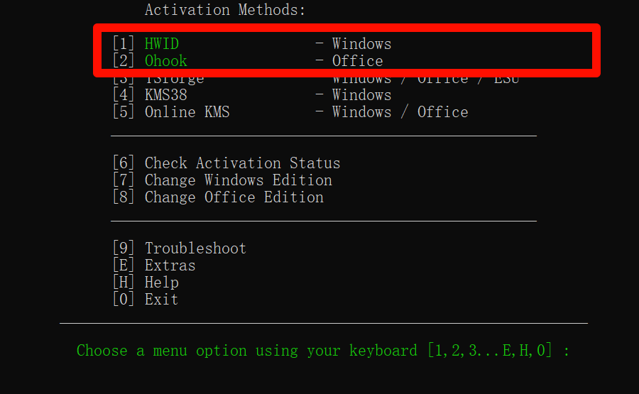The width and height of the screenshot is (639, 394).
Task: Open the Extras menu entry
Action: pyautogui.click(x=170, y=266)
